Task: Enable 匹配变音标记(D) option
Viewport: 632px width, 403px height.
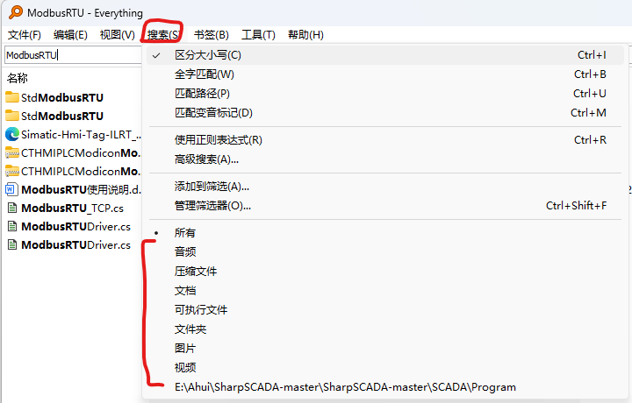Action: pyautogui.click(x=385, y=113)
